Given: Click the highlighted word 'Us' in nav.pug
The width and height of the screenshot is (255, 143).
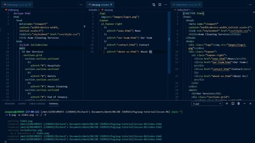Looking at the screenshot, I should coord(151,52).
